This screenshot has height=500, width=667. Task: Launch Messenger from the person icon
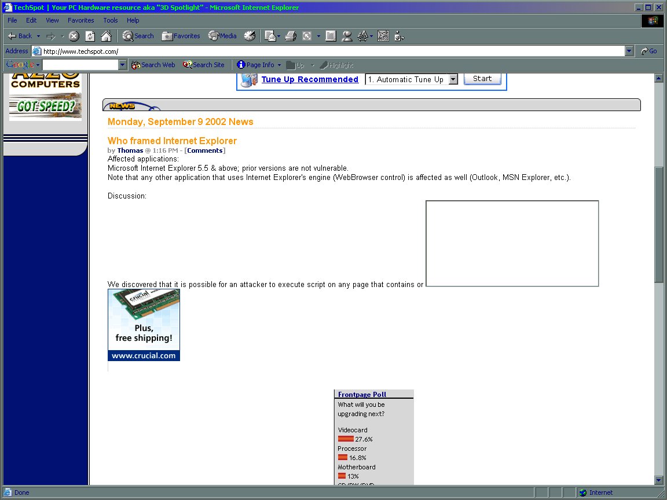[347, 36]
